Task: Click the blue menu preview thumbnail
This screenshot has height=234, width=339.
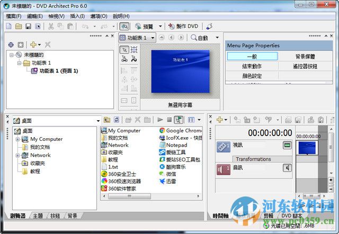Action: 180,71
